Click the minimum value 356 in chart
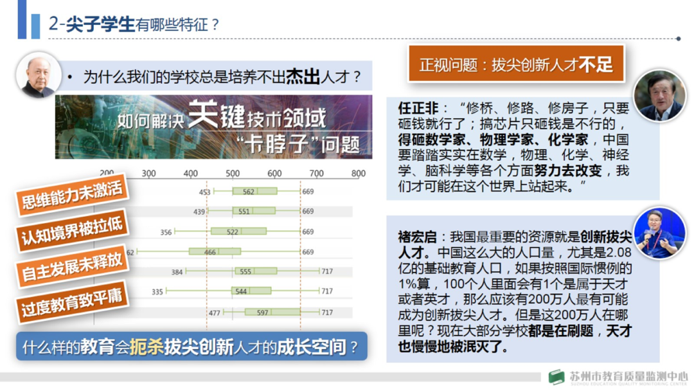The image size is (694, 391). 166,232
